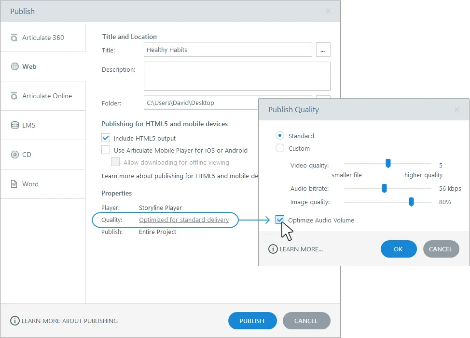Select the Standard quality radio button
470x338 pixels.
pyautogui.click(x=280, y=135)
